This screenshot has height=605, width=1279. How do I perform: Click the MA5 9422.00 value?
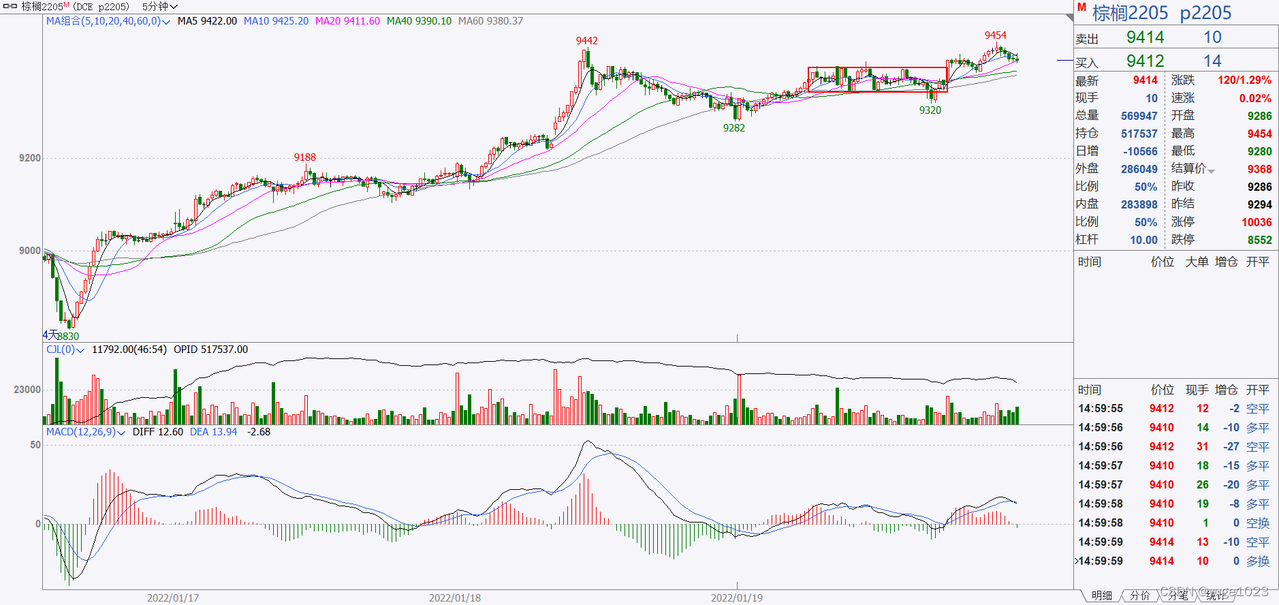click(x=207, y=21)
